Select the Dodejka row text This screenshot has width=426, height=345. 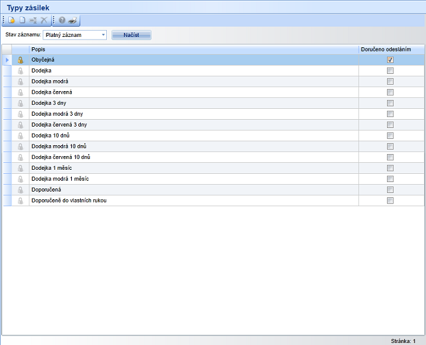41,71
